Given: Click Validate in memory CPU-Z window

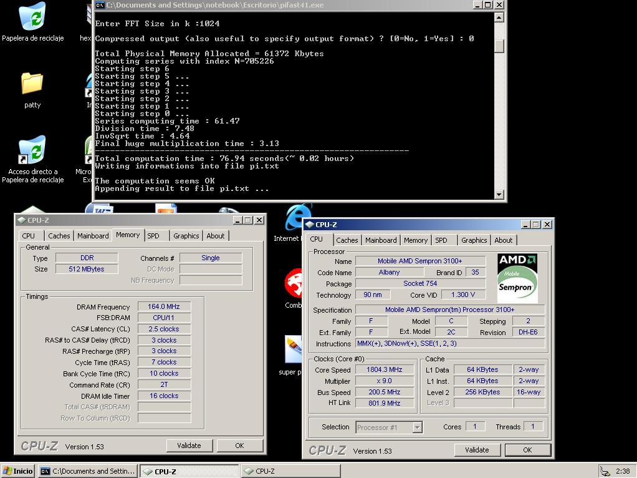Looking at the screenshot, I should click(189, 446).
